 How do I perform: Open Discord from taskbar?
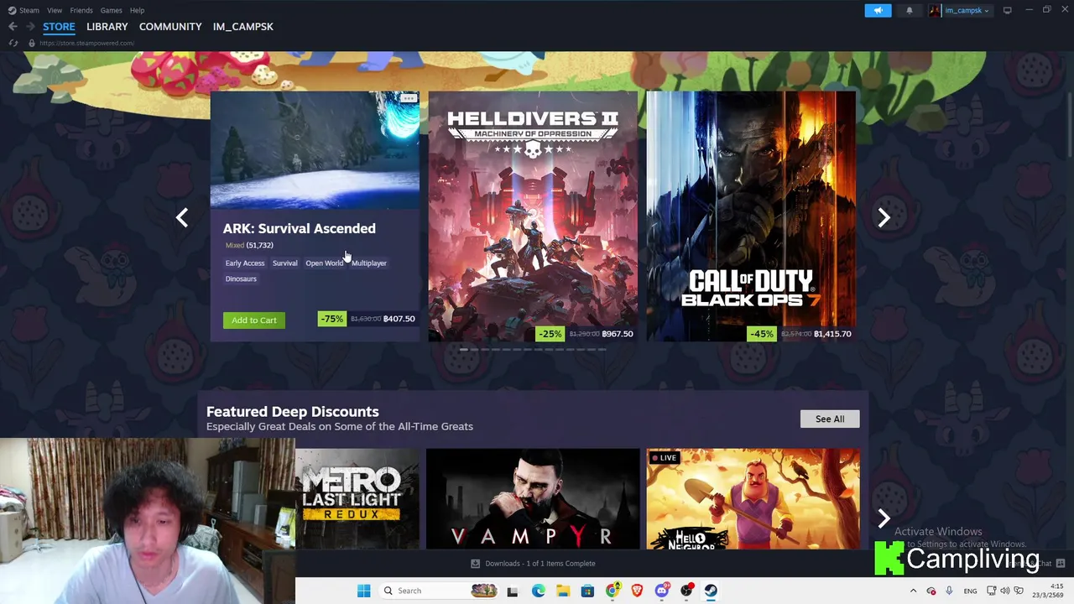click(662, 591)
